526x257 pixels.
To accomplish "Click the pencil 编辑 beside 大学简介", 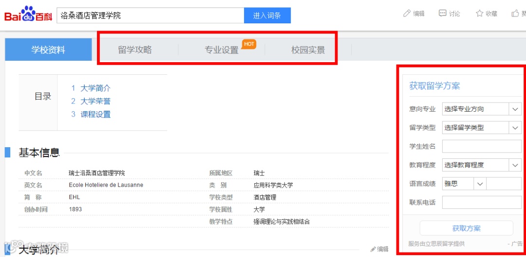I will point(379,249).
